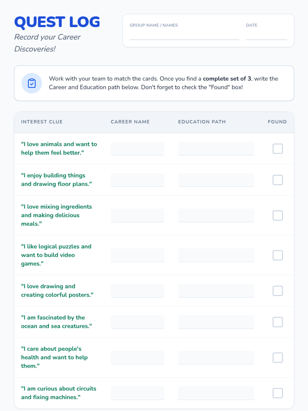Tick Found box for ocean creatures row

pos(277,322)
